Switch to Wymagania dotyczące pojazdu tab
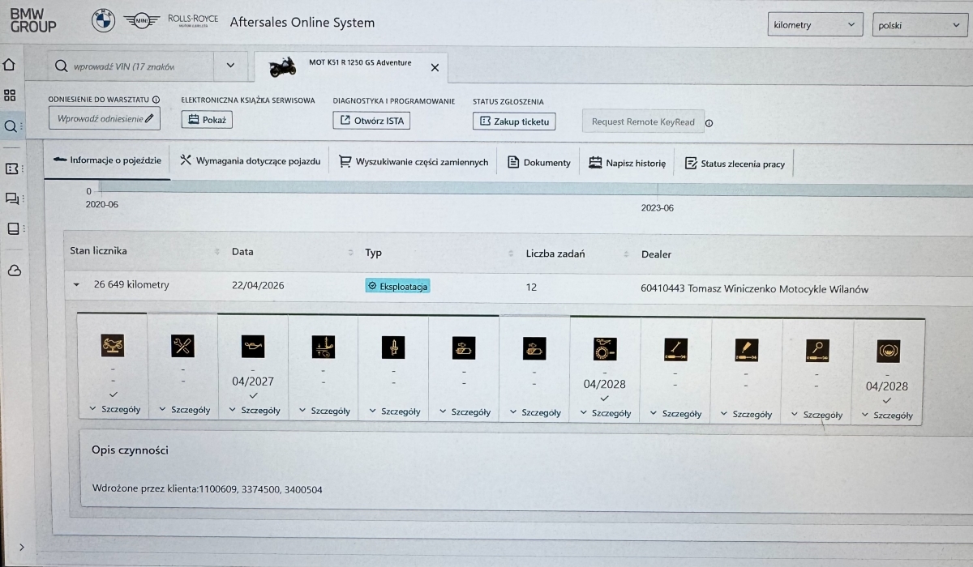Screen dimensions: 973x567 pyautogui.click(x=250, y=162)
